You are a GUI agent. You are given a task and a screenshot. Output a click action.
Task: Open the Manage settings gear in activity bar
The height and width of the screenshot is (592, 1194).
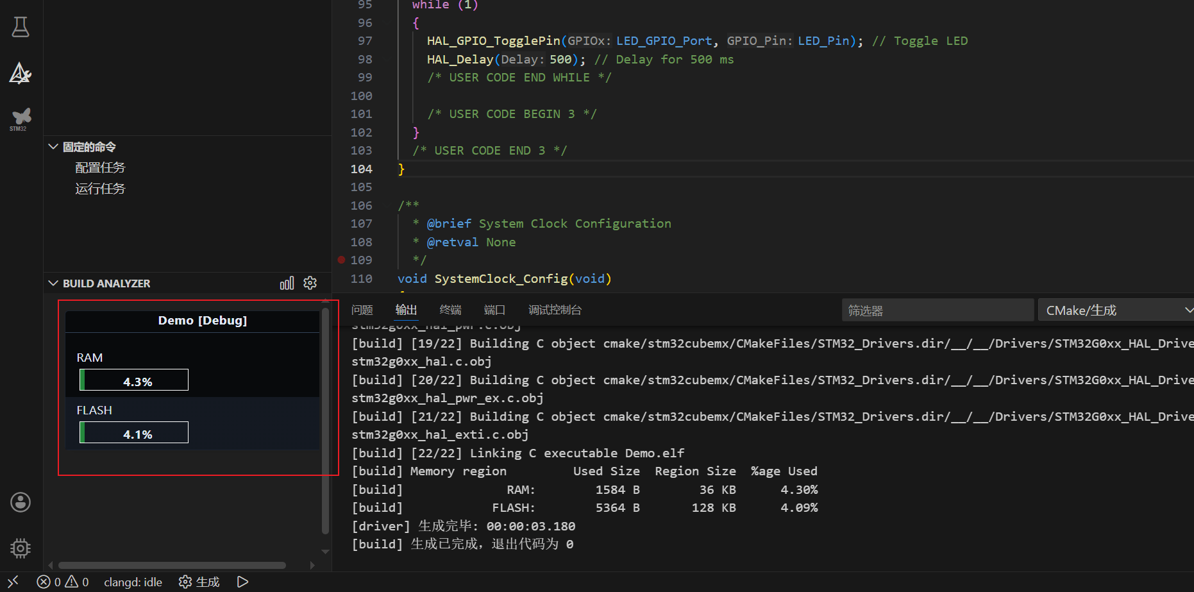tap(21, 548)
